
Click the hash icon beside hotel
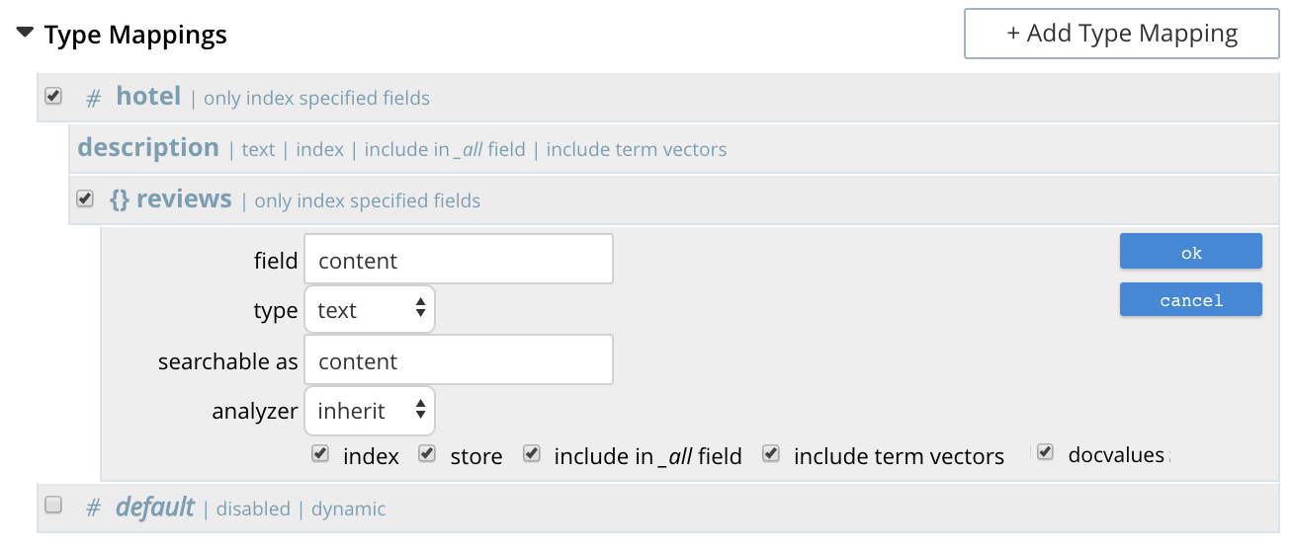[94, 98]
